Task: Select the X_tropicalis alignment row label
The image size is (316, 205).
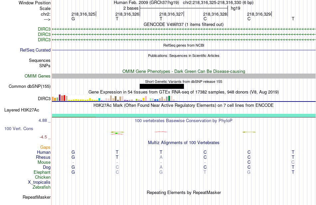Action: pos(39,182)
